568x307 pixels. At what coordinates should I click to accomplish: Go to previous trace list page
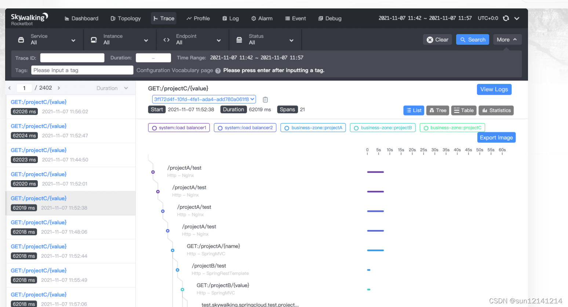(x=10, y=88)
